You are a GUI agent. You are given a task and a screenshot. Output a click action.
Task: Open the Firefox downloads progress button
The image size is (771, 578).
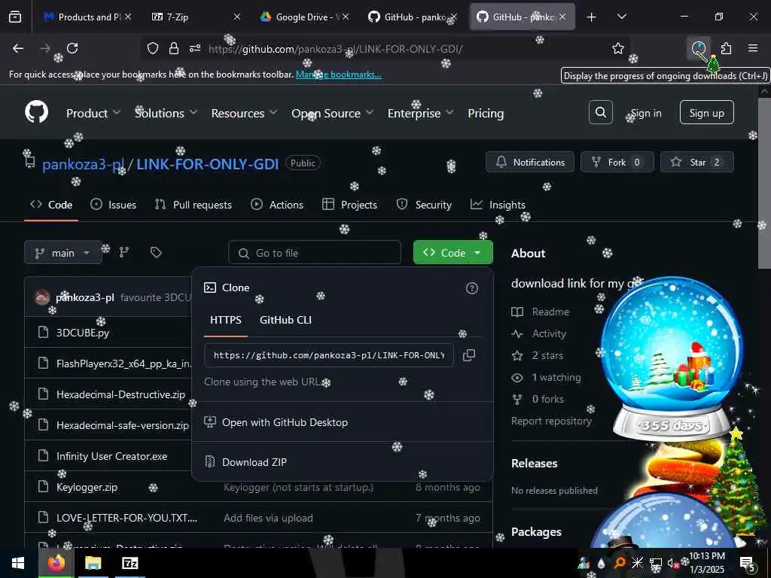[699, 48]
